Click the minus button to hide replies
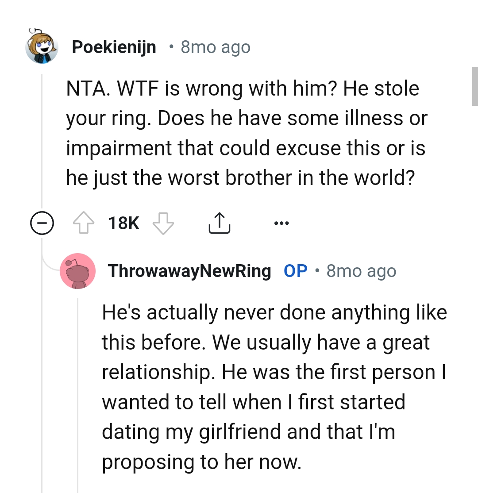 (x=42, y=223)
